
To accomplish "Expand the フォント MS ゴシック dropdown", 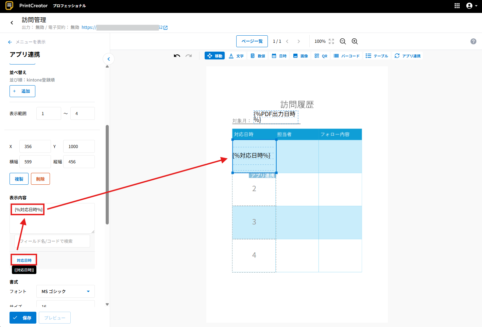I will coord(66,291).
